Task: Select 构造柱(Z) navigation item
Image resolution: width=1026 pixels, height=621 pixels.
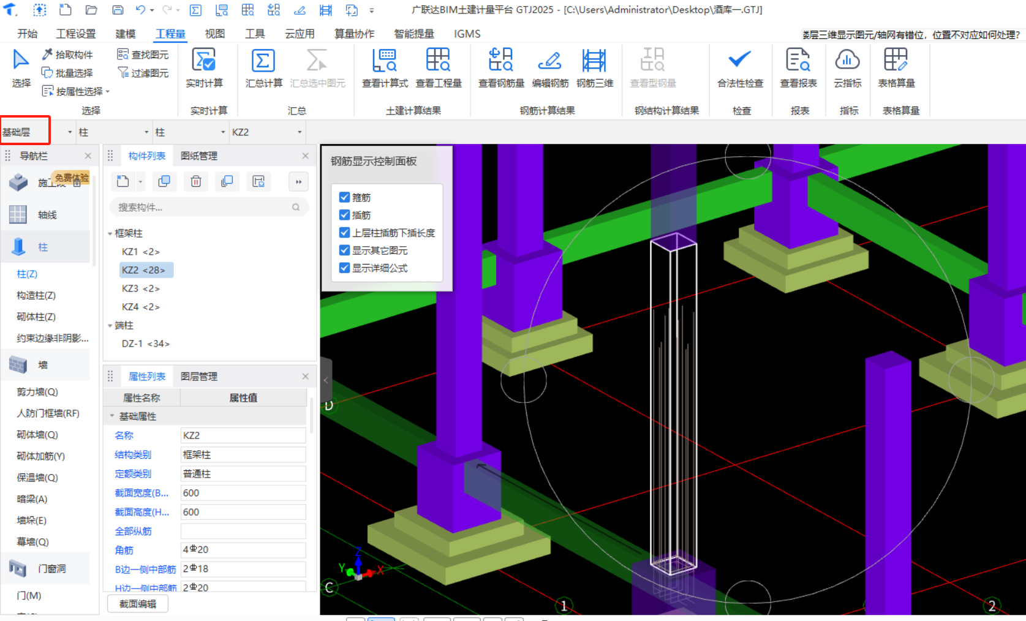Action: [36, 295]
